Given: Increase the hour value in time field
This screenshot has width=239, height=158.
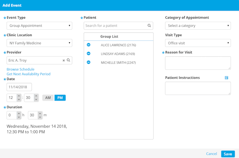Looking at the screenshot, I should (19, 96).
